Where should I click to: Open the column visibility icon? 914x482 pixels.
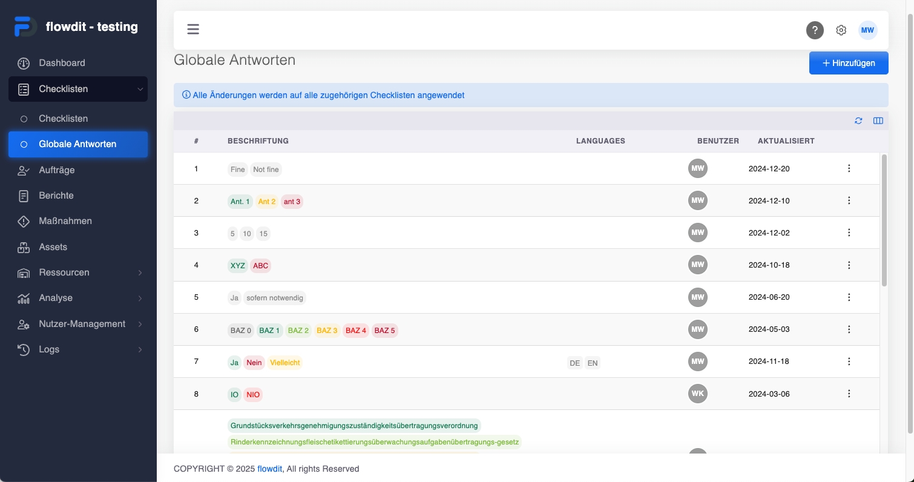coord(878,120)
